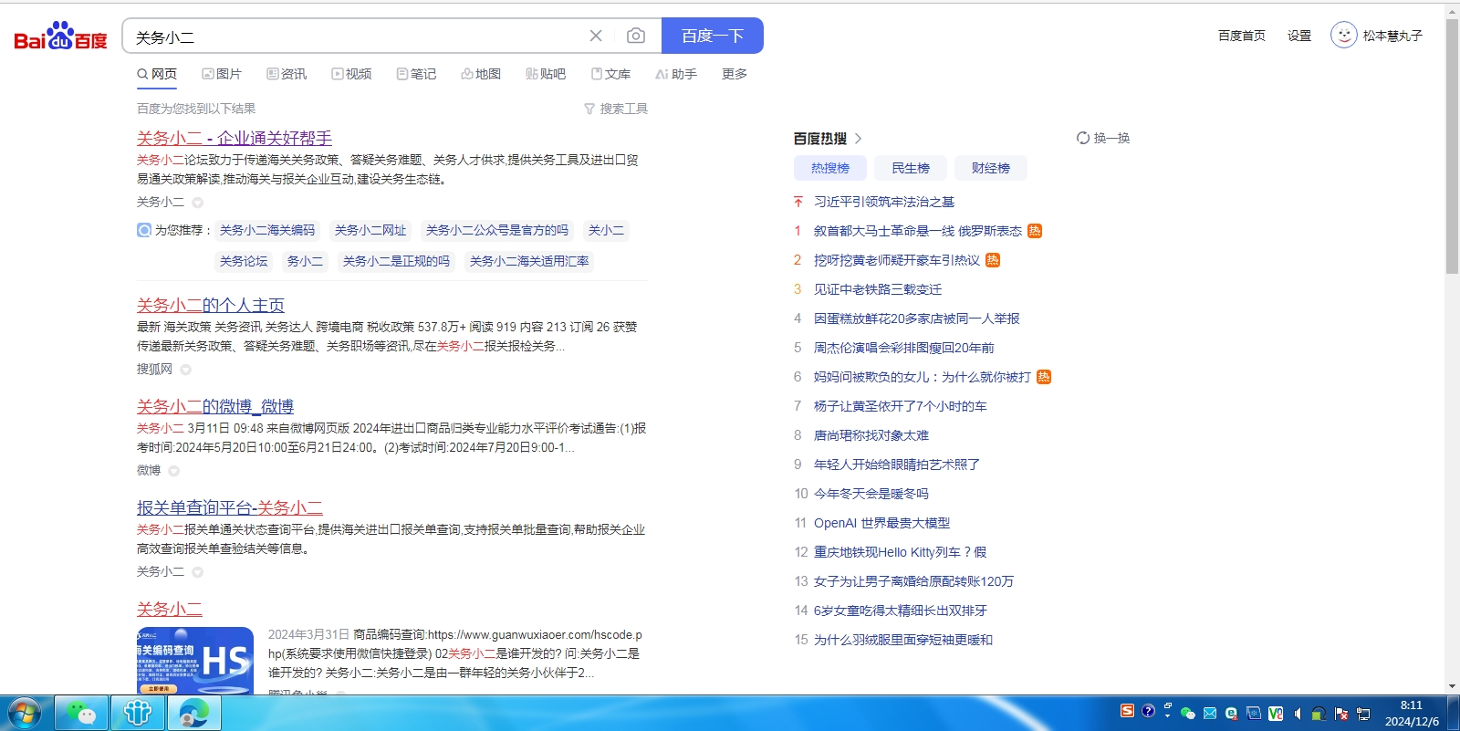The width and height of the screenshot is (1460, 731).
Task: Open the Ai 助手 tab
Action: click(x=676, y=74)
